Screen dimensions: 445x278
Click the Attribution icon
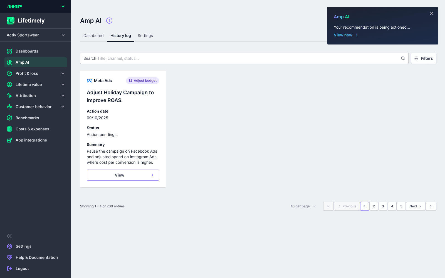(9, 96)
